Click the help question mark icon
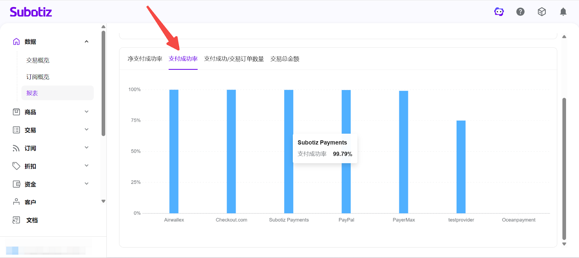579x258 pixels. [520, 12]
